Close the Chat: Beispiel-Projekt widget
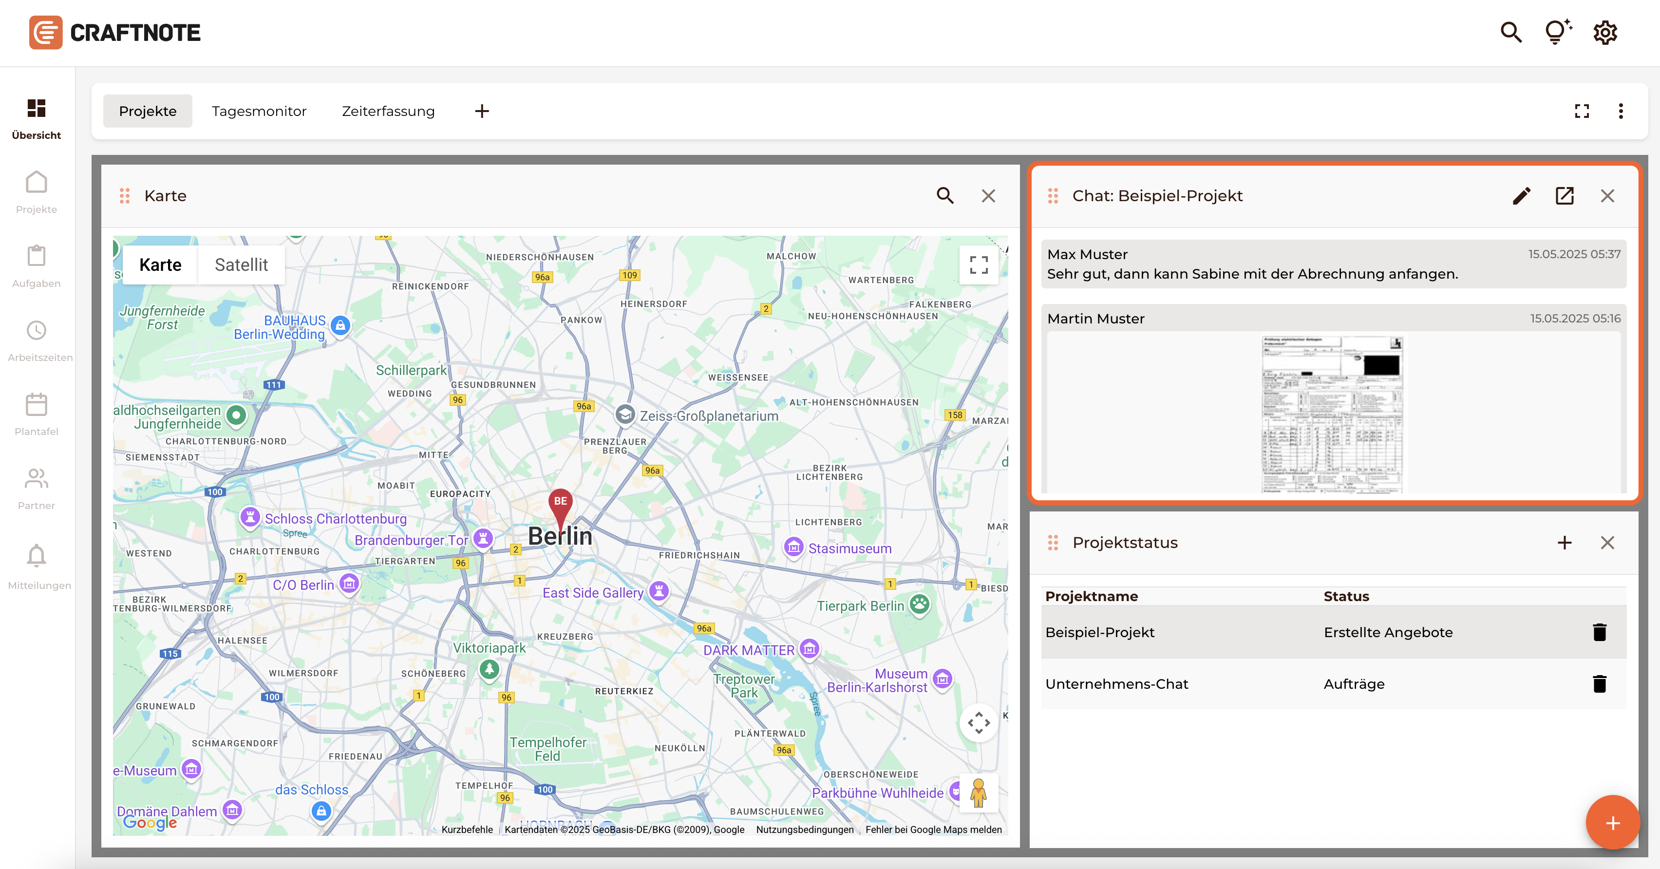Viewport: 1660px width, 869px height. [x=1608, y=195]
